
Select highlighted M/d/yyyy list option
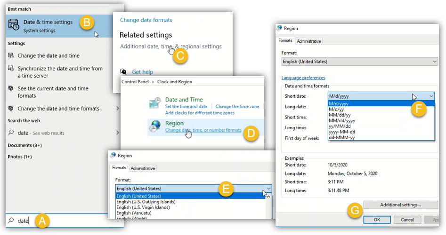point(381,103)
